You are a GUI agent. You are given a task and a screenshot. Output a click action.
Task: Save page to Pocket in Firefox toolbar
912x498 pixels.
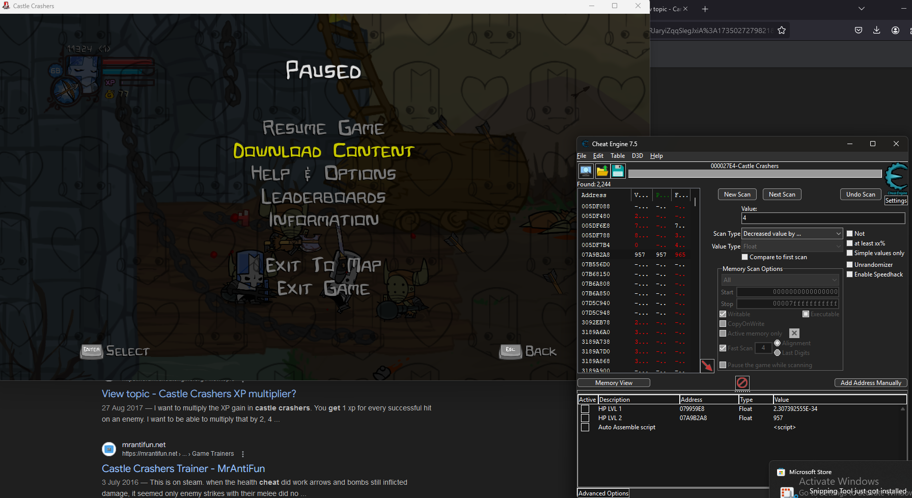coord(858,30)
